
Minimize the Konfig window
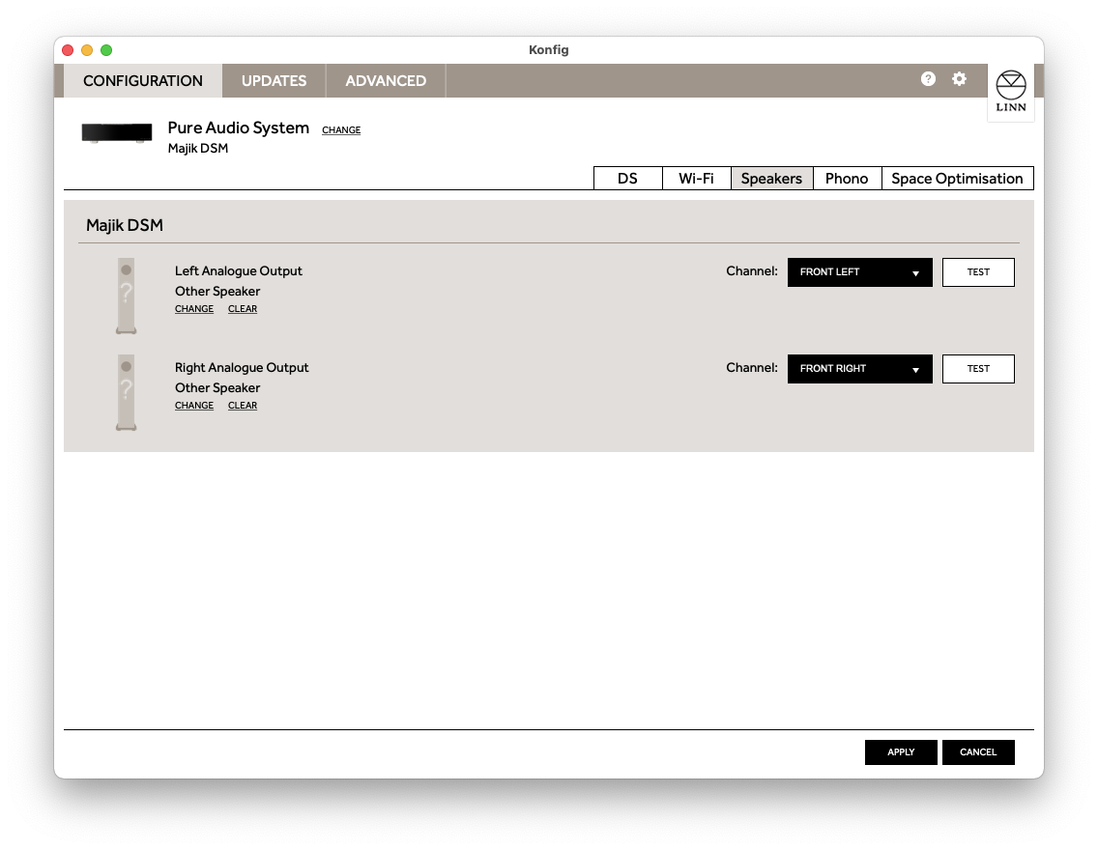pos(87,50)
